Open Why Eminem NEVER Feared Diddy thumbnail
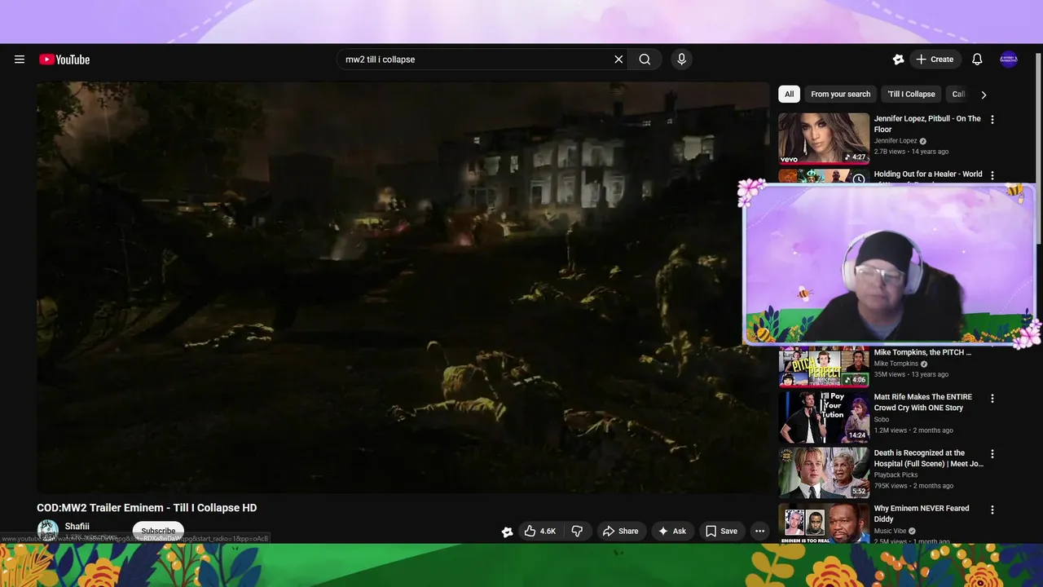The width and height of the screenshot is (1043, 587). pos(824,523)
